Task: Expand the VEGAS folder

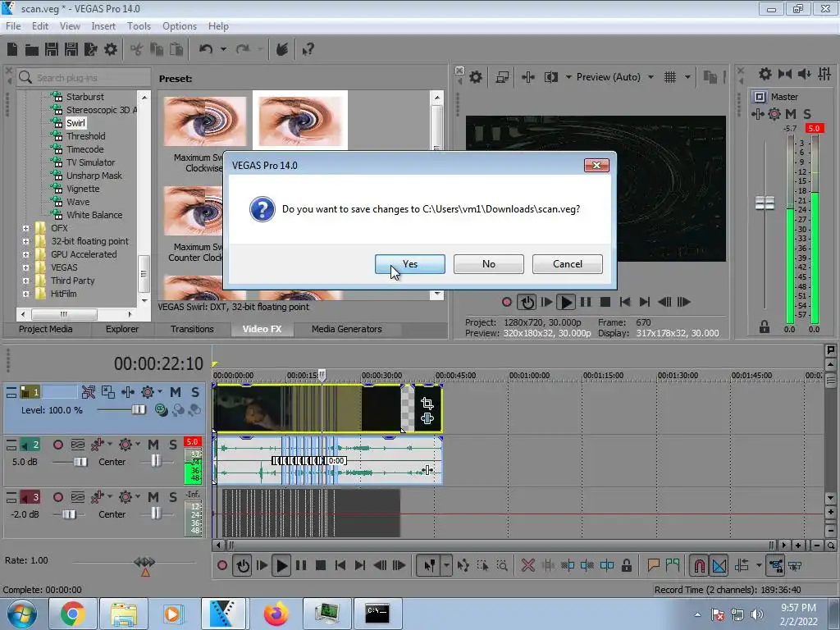Action: pos(25,268)
